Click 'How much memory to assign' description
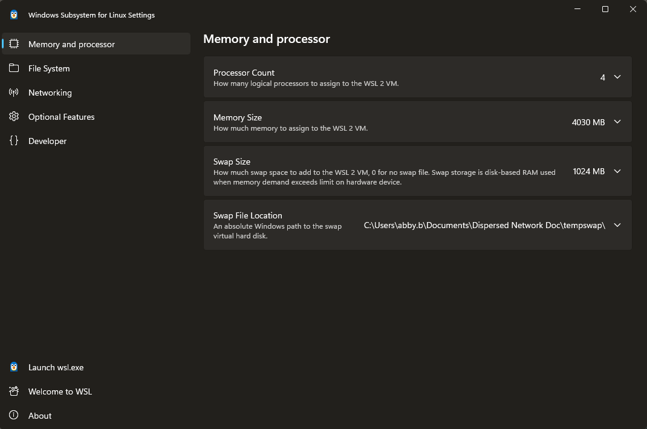Screen dimensions: 647x429 pos(290,128)
